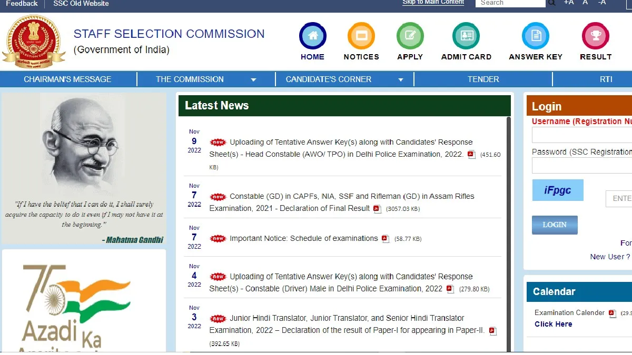Viewport: 632px width, 355px height.
Task: Open Chairman's Message menu item
Action: pos(67,79)
